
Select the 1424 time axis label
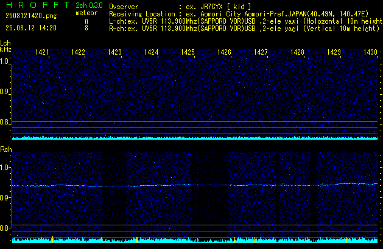(151, 52)
